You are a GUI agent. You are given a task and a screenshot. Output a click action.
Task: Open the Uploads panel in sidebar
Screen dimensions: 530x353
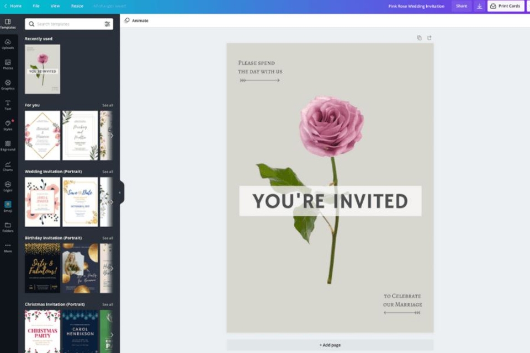coord(8,44)
